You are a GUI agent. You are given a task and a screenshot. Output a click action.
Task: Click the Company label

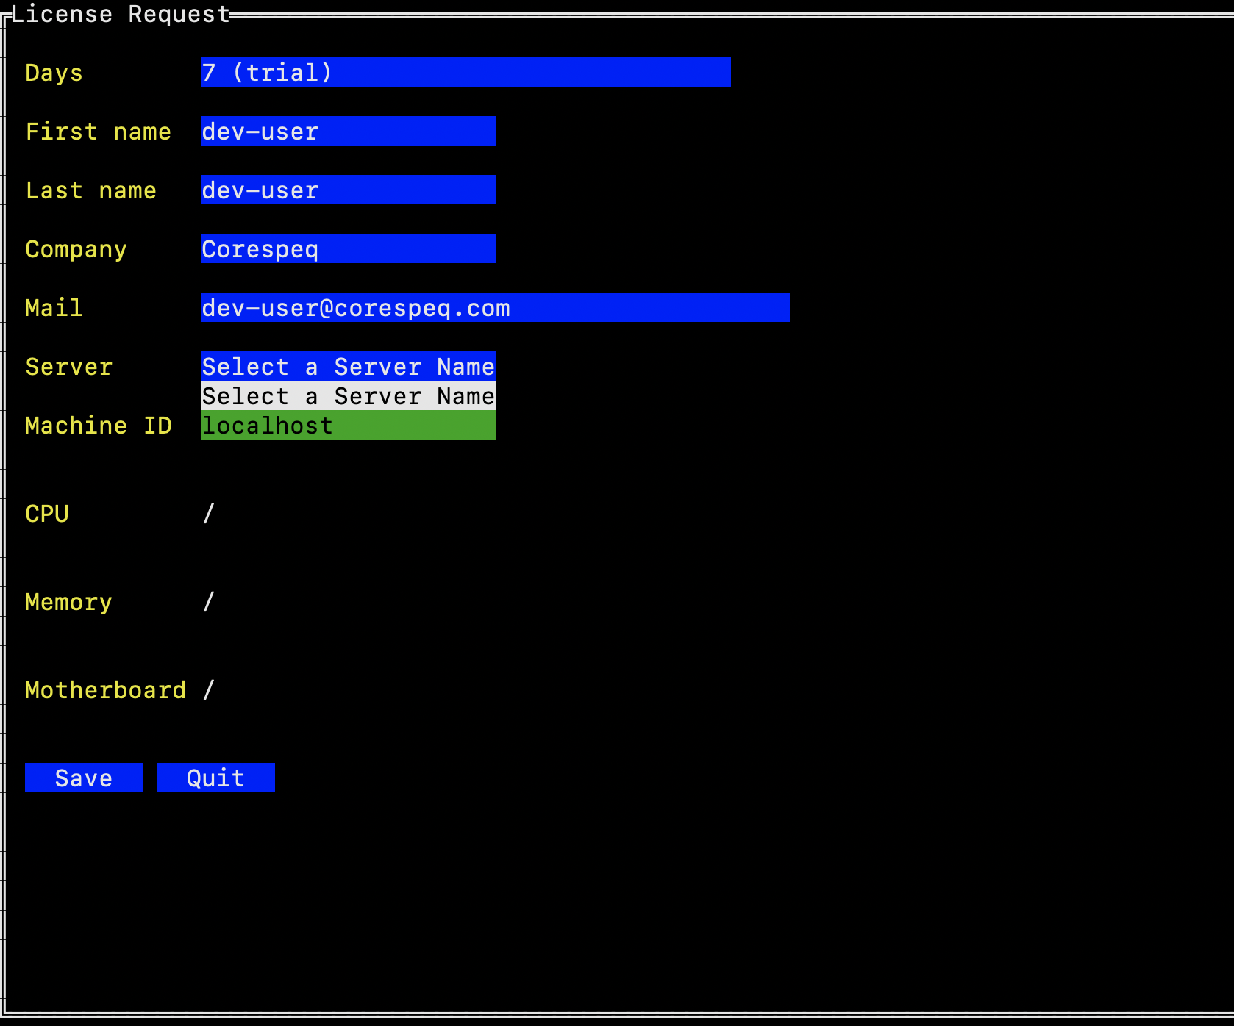click(x=76, y=249)
